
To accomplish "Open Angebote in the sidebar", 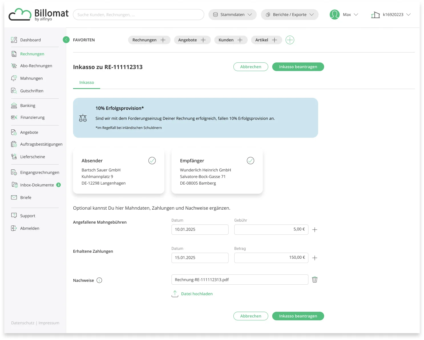I will (x=29, y=132).
